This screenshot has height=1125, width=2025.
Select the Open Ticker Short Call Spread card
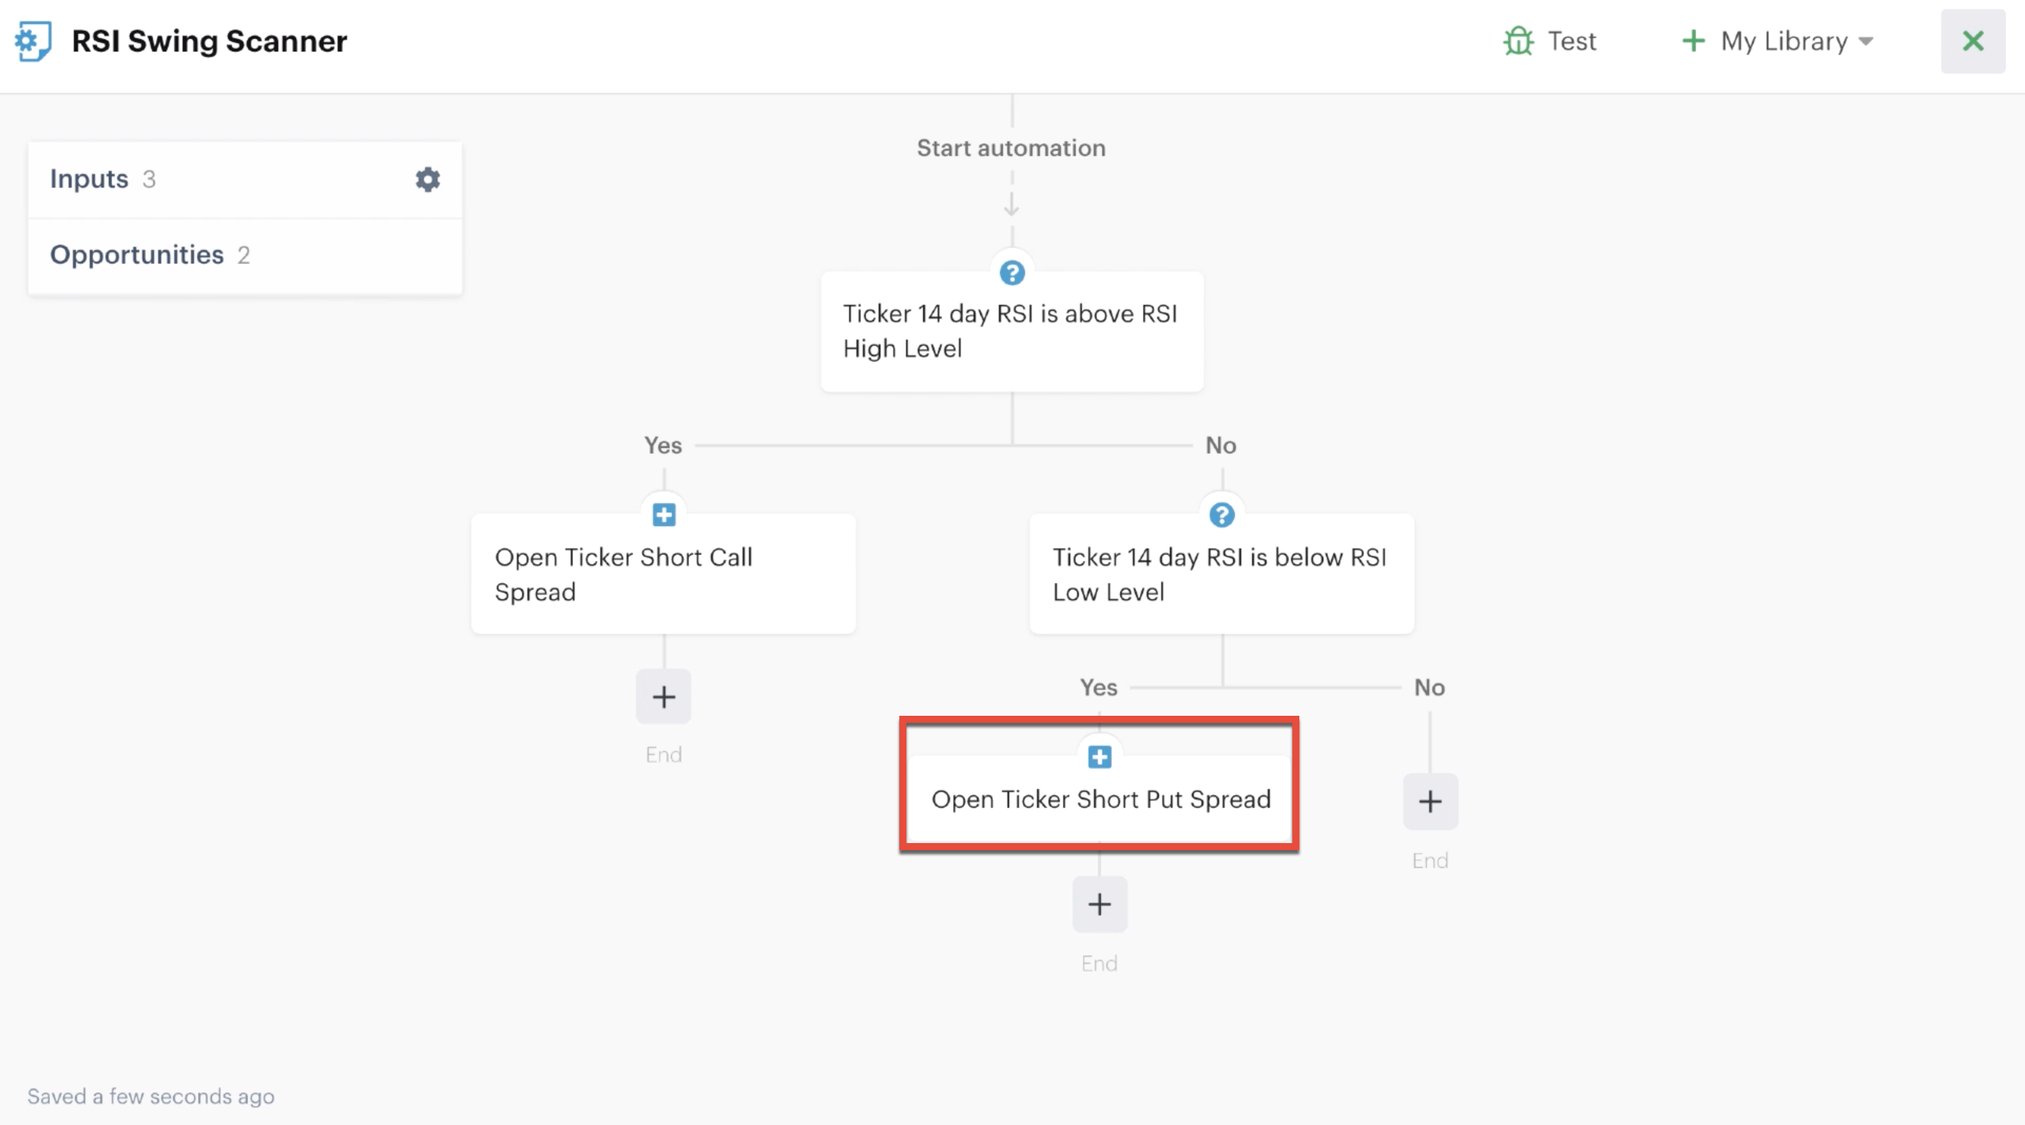(664, 574)
